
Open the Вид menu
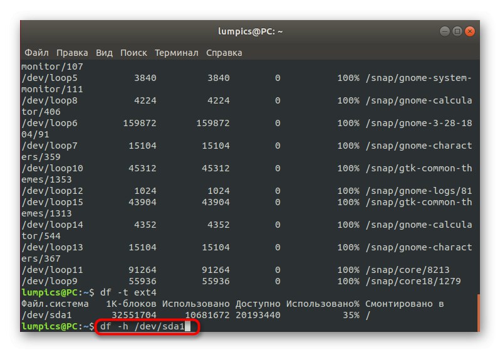[104, 53]
